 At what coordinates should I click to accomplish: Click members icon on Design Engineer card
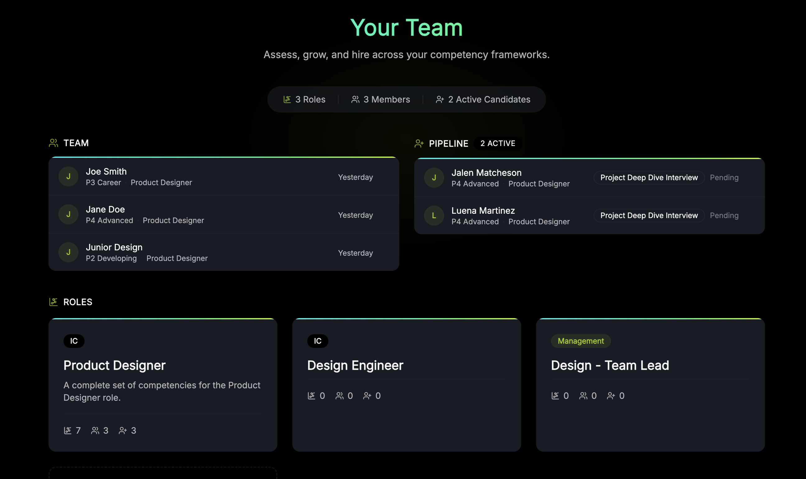pos(340,396)
